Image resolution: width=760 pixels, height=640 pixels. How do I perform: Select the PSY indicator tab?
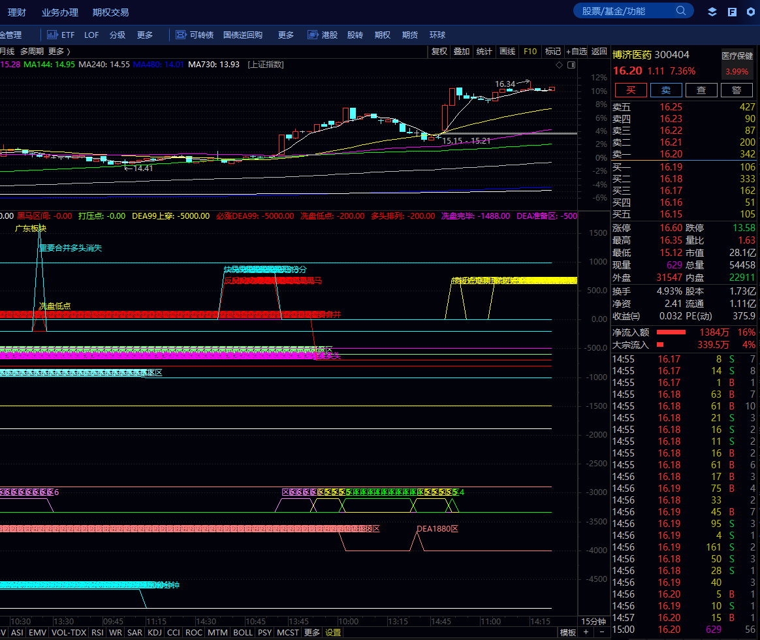264,632
